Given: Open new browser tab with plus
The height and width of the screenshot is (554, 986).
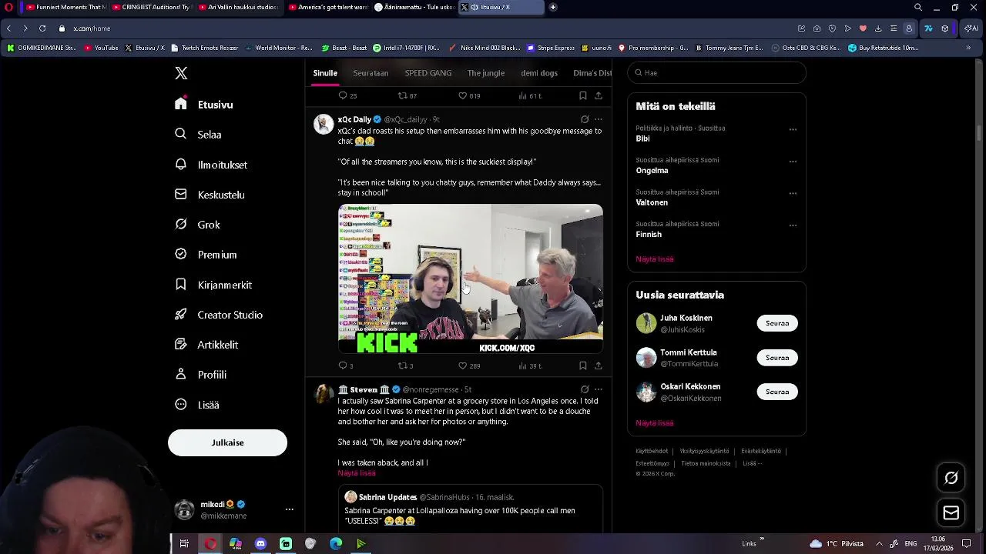Looking at the screenshot, I should point(553,7).
